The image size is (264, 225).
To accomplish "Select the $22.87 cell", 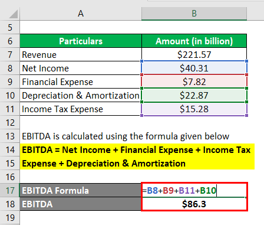I will [194, 95].
